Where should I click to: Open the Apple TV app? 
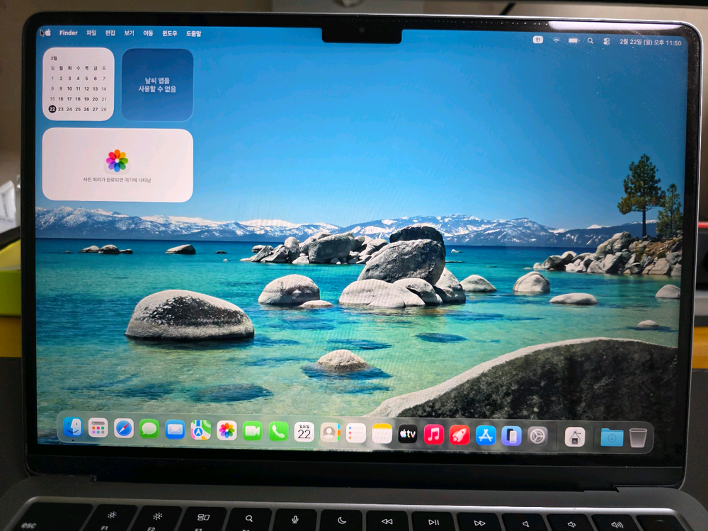point(407,433)
